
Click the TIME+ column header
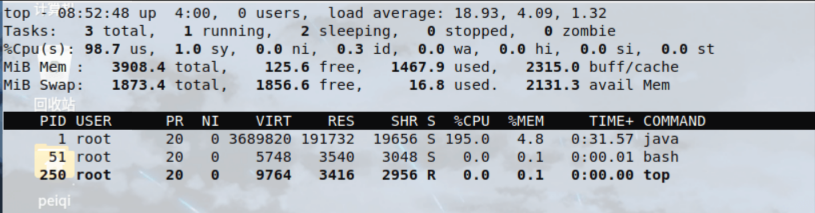(x=611, y=121)
